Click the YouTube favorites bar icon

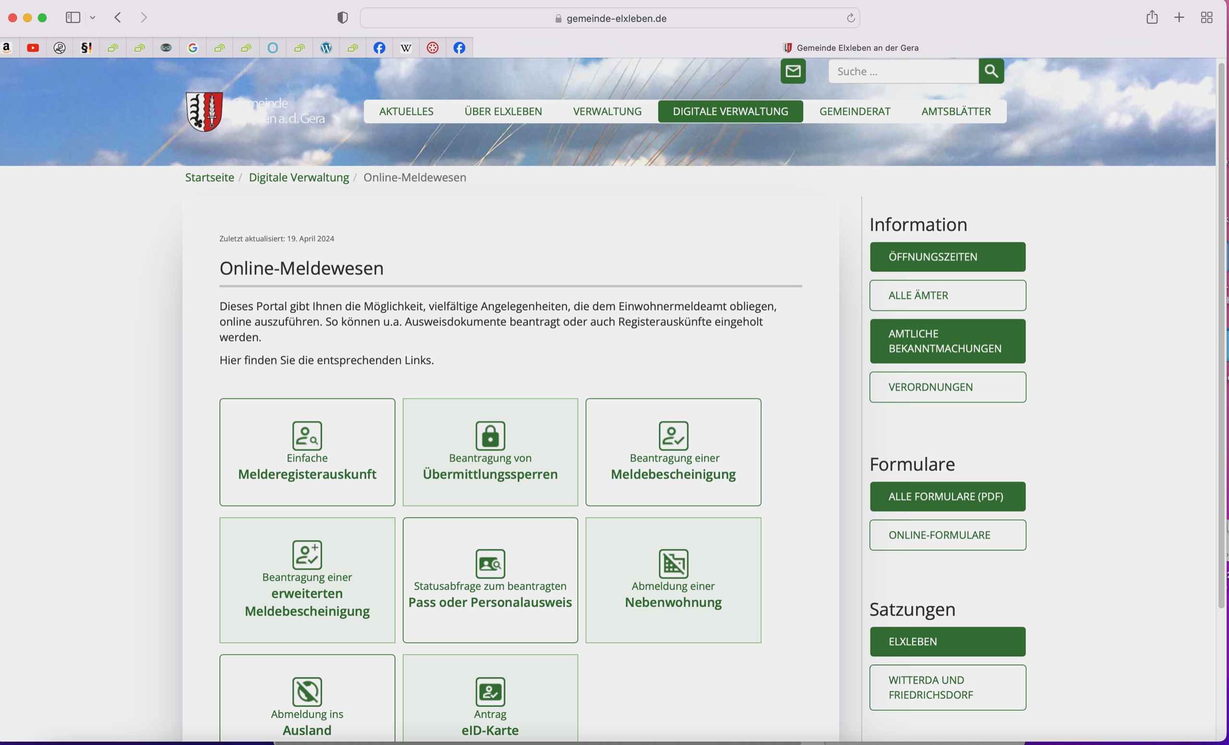[34, 48]
